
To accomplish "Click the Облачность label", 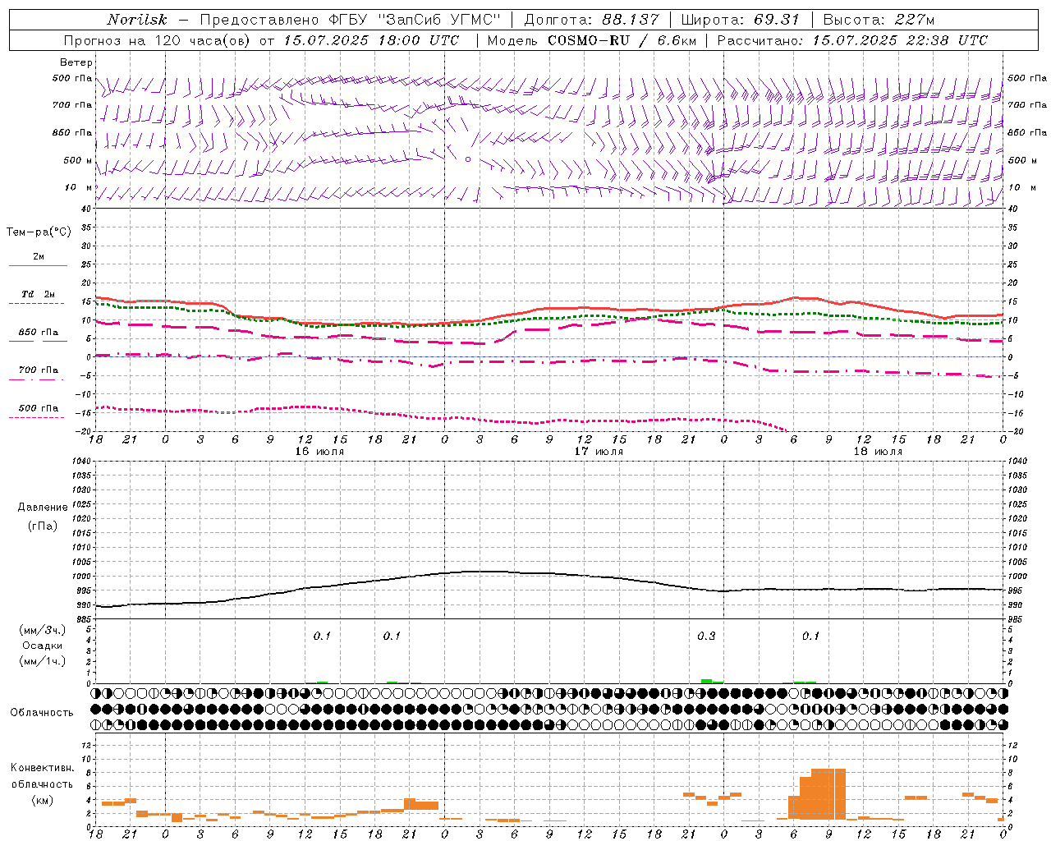I will (42, 712).
